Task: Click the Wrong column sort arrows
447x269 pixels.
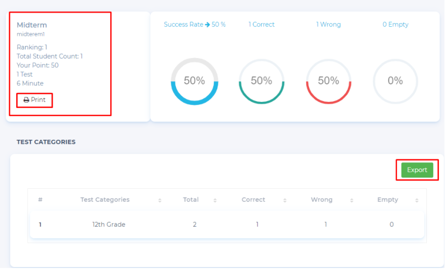Action: coord(351,200)
